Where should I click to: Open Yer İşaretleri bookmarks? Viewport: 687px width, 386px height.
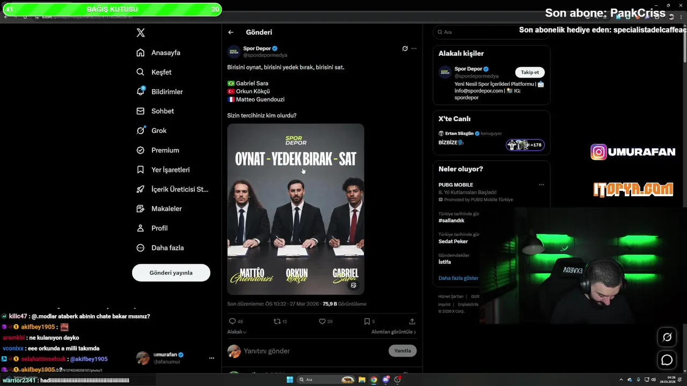tap(163, 169)
